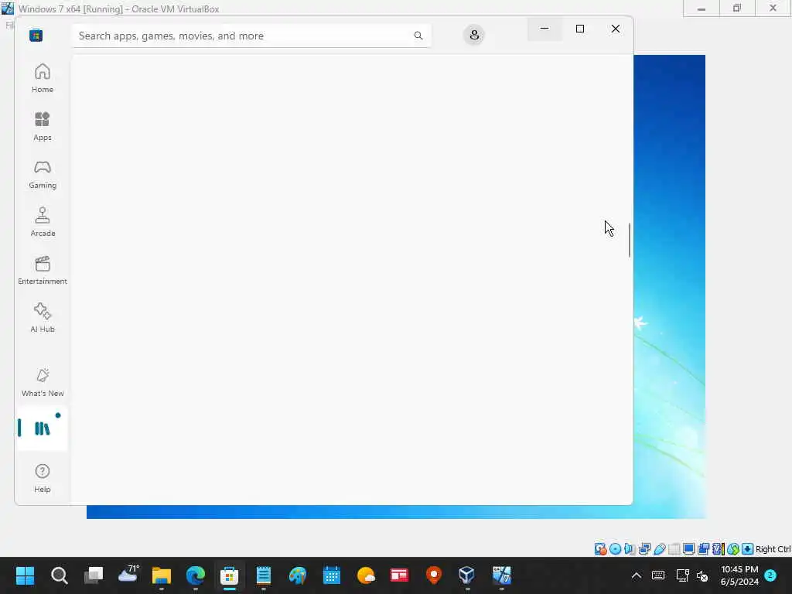Select the Library icon in sidebar
Image resolution: width=792 pixels, height=594 pixels.
pos(43,428)
